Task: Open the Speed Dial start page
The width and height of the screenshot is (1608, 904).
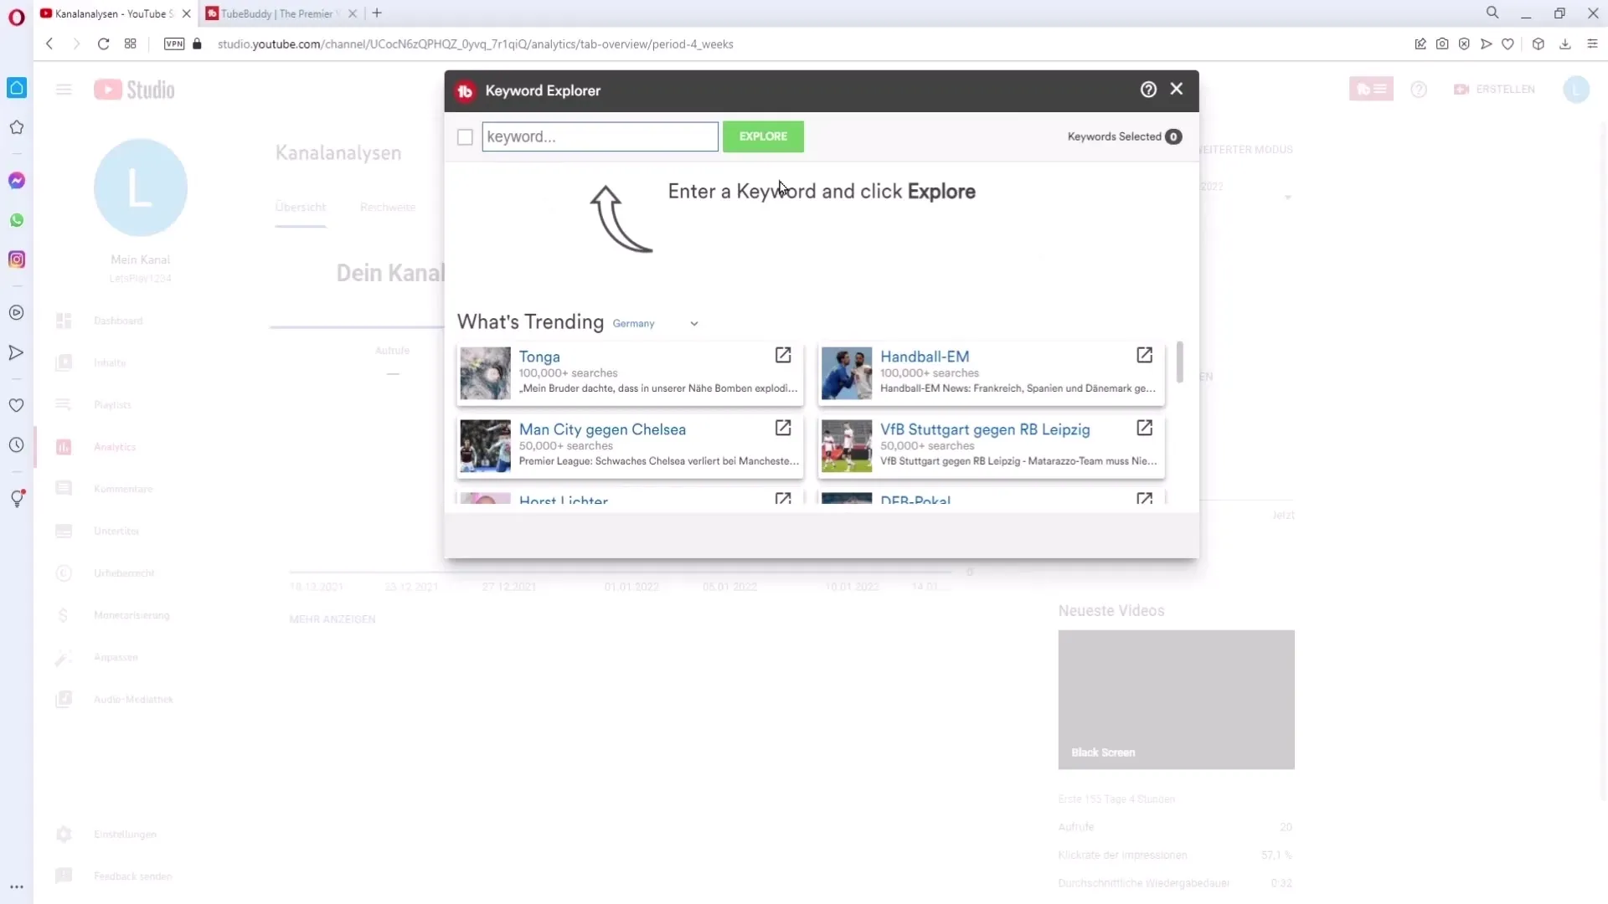Action: coord(130,44)
